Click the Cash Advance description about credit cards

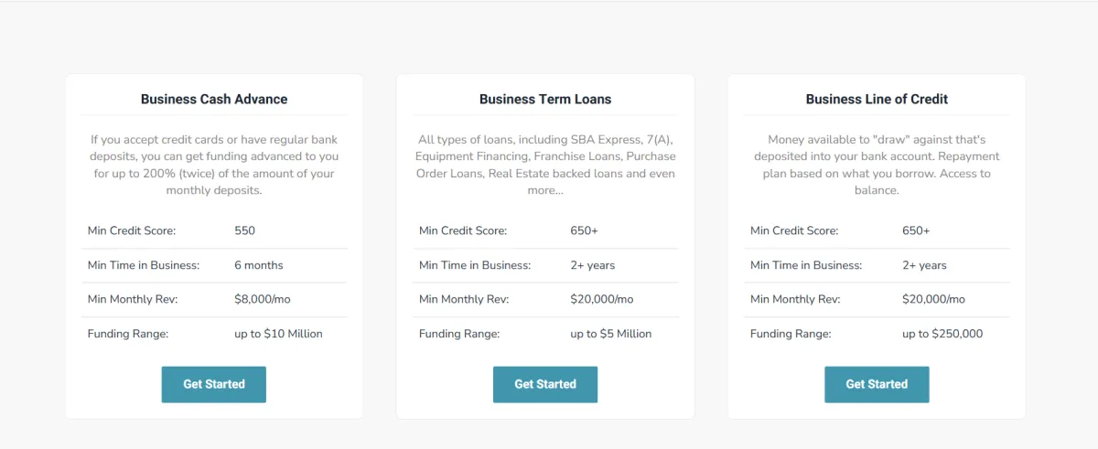214,165
